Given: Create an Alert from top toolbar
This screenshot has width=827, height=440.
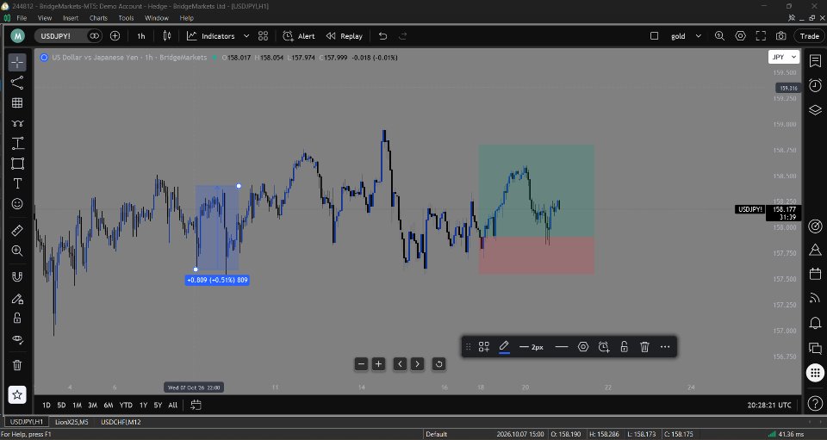Looking at the screenshot, I should click(x=299, y=36).
